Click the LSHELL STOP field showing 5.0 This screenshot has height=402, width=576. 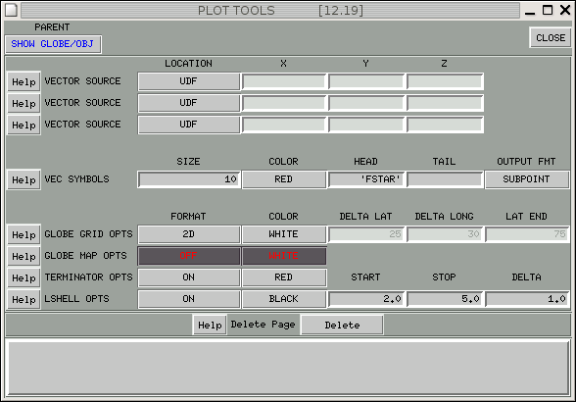(445, 299)
